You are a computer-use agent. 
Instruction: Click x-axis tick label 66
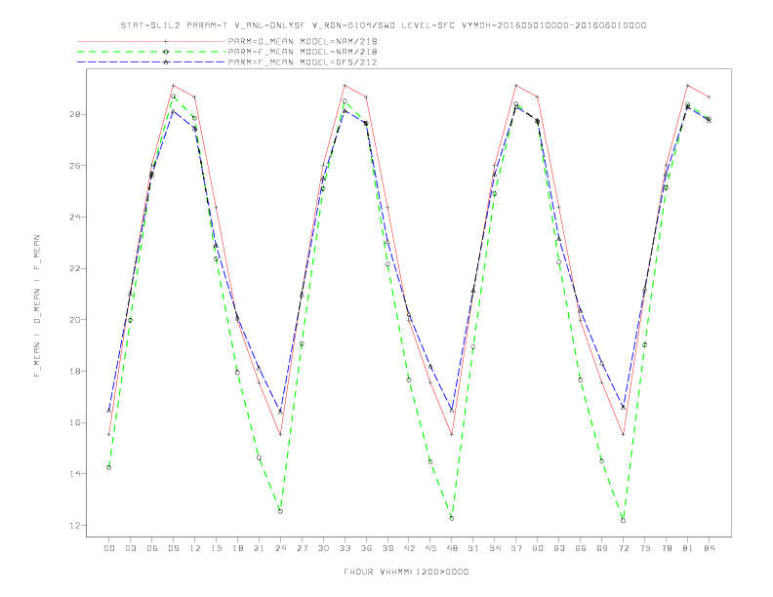(x=581, y=548)
